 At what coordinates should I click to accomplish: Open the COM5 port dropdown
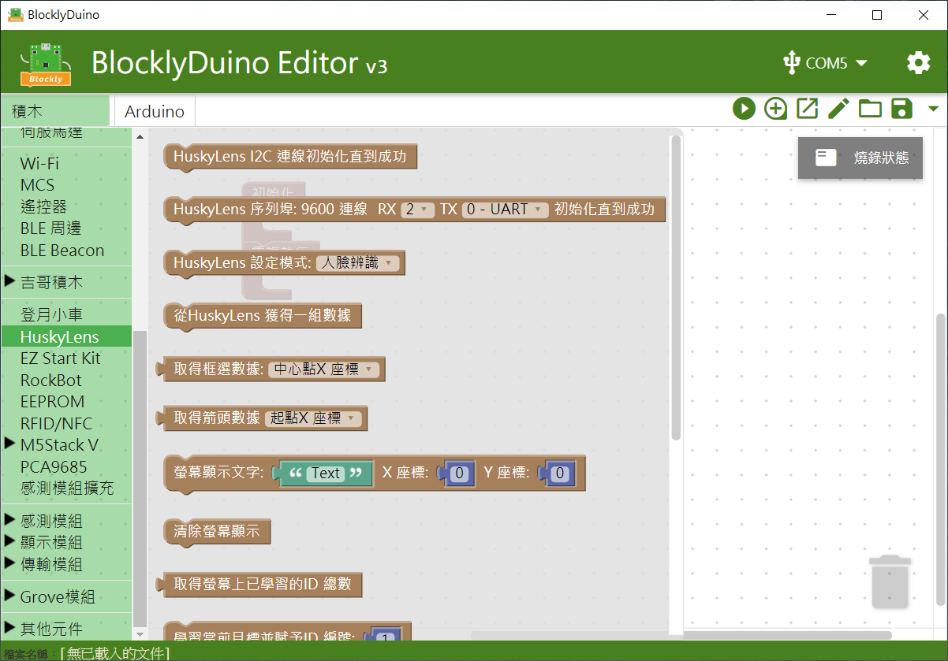(826, 63)
